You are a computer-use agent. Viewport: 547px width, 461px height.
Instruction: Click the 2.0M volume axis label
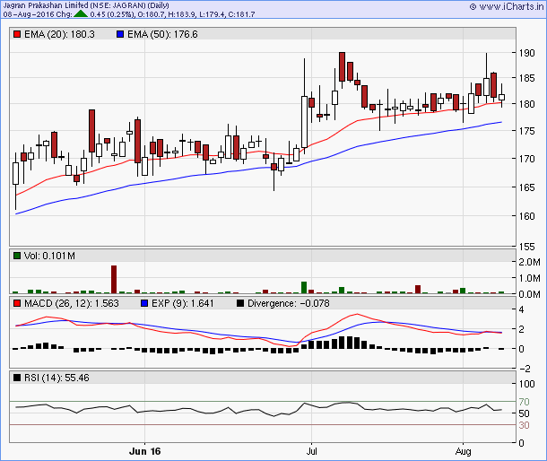point(529,262)
